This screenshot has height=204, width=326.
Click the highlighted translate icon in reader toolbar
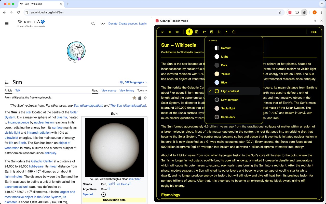[189, 32]
